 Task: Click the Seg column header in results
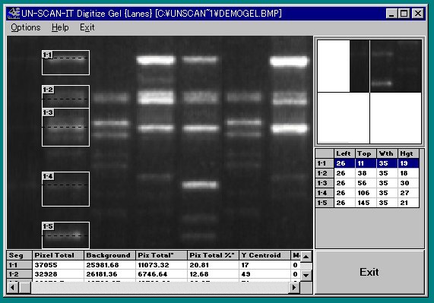[19, 255]
